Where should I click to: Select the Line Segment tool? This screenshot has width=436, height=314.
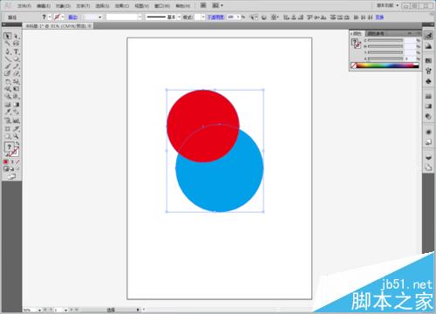tap(8, 59)
